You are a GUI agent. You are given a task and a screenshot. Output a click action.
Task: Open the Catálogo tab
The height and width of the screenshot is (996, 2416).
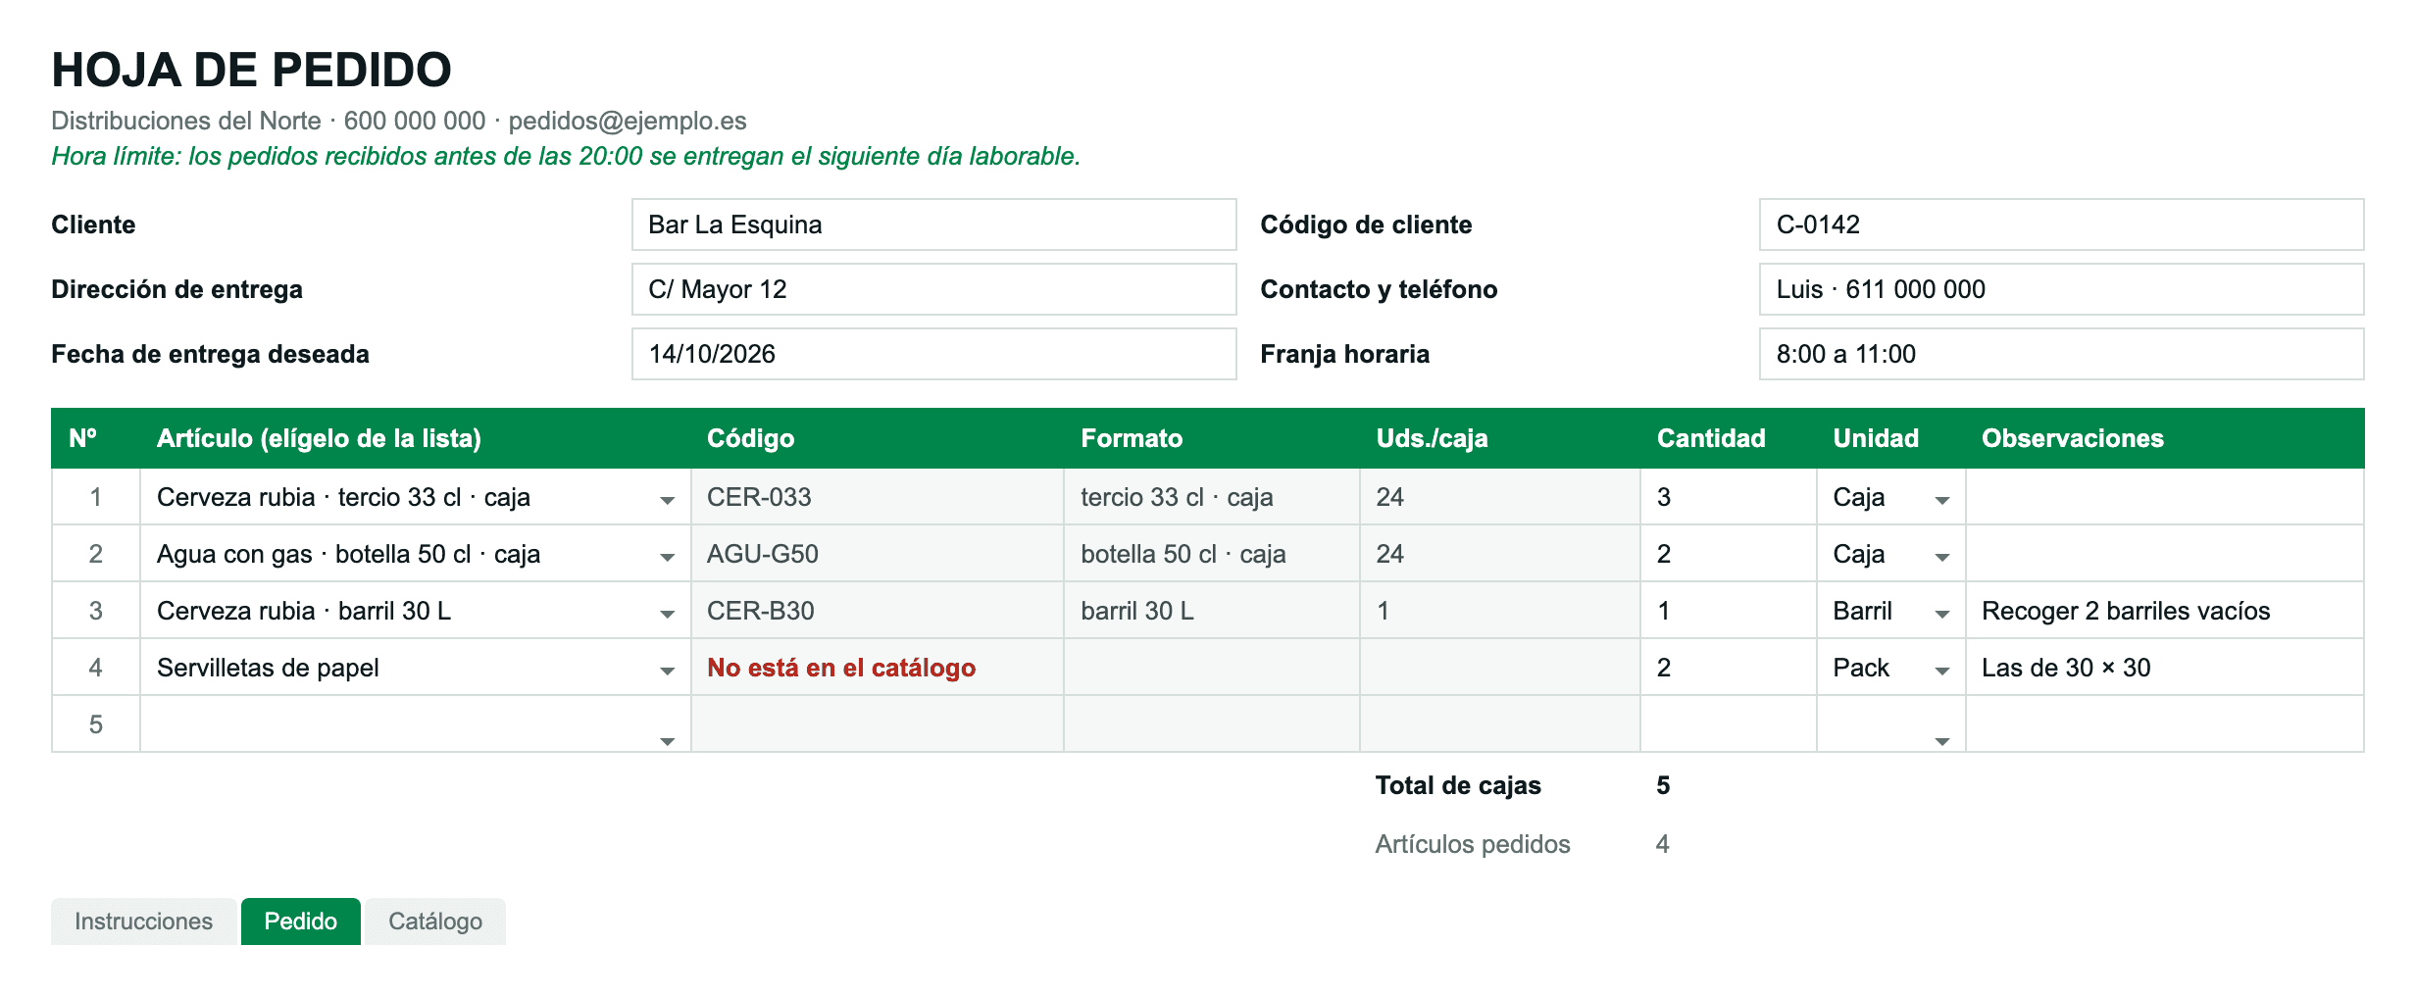[435, 921]
